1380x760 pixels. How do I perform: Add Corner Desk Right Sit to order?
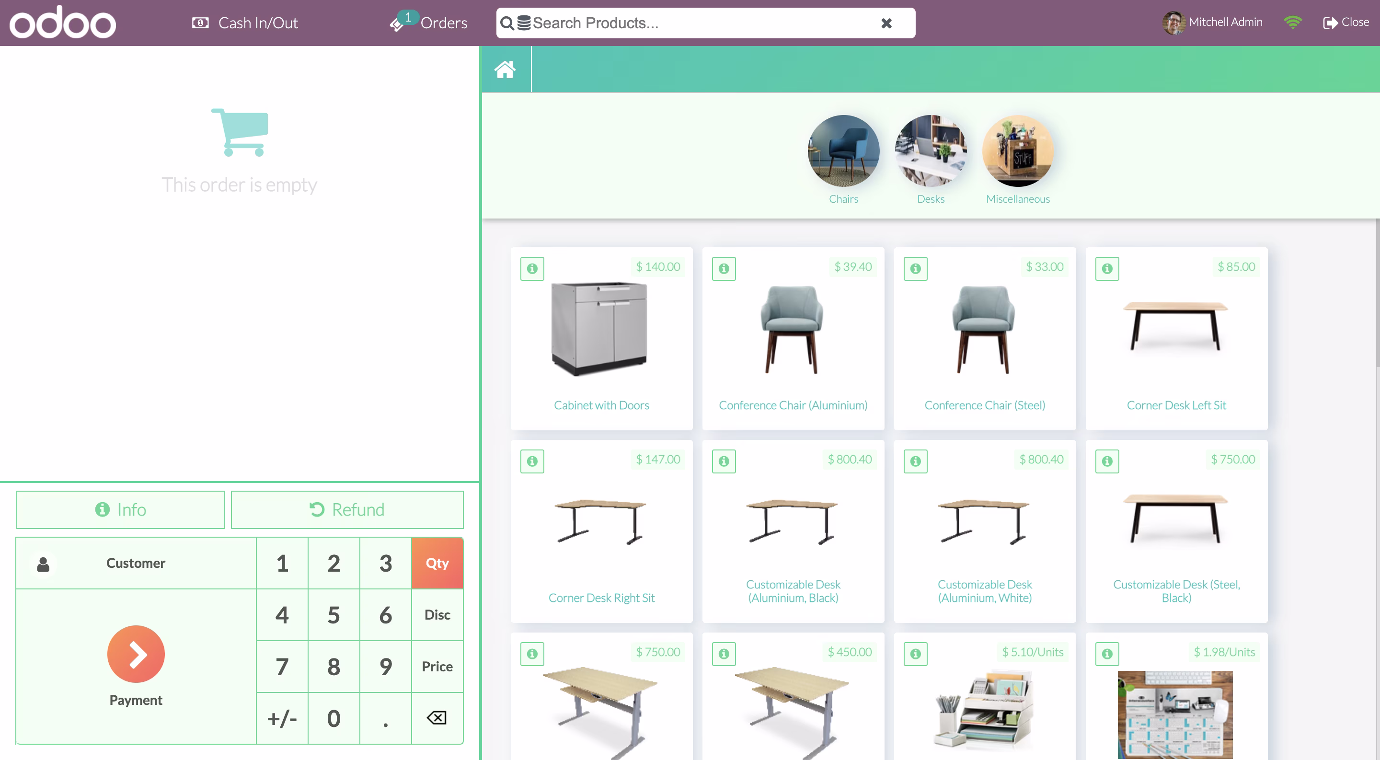coord(602,531)
